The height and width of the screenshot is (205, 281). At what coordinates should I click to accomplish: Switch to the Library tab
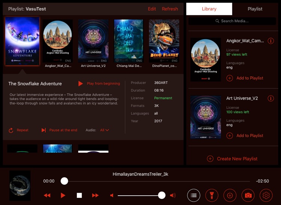[x=209, y=9]
